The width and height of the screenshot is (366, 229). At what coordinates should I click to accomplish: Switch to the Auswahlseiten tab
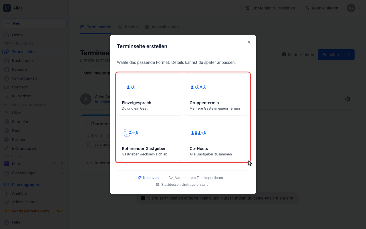click(x=162, y=27)
